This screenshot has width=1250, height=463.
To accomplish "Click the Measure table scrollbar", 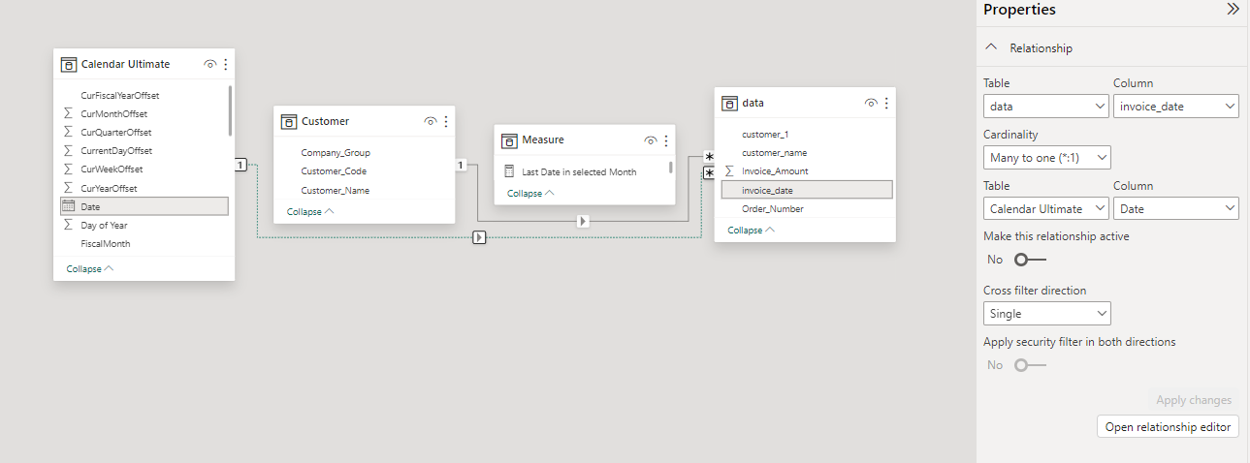I will click(x=671, y=167).
